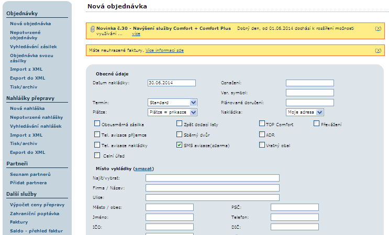Open the Nakládka dropdown showing Moje adresa
The height and width of the screenshot is (235, 389).
point(305,112)
